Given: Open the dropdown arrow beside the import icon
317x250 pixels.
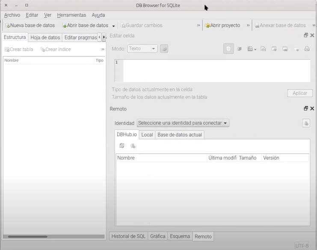Looking at the screenshot, I should pos(255,50).
